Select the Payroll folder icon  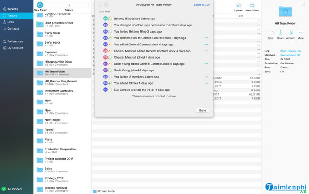pos(40,131)
